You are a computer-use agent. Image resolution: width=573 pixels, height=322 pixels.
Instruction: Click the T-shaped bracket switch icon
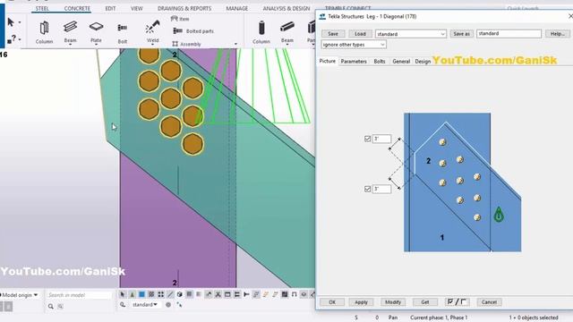pos(247,294)
